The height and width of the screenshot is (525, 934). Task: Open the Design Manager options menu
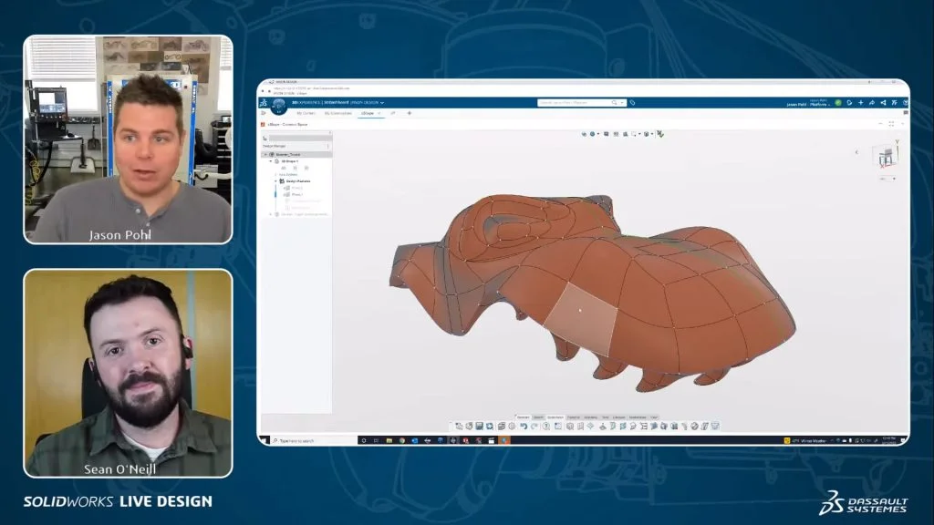pyautogui.click(x=327, y=146)
